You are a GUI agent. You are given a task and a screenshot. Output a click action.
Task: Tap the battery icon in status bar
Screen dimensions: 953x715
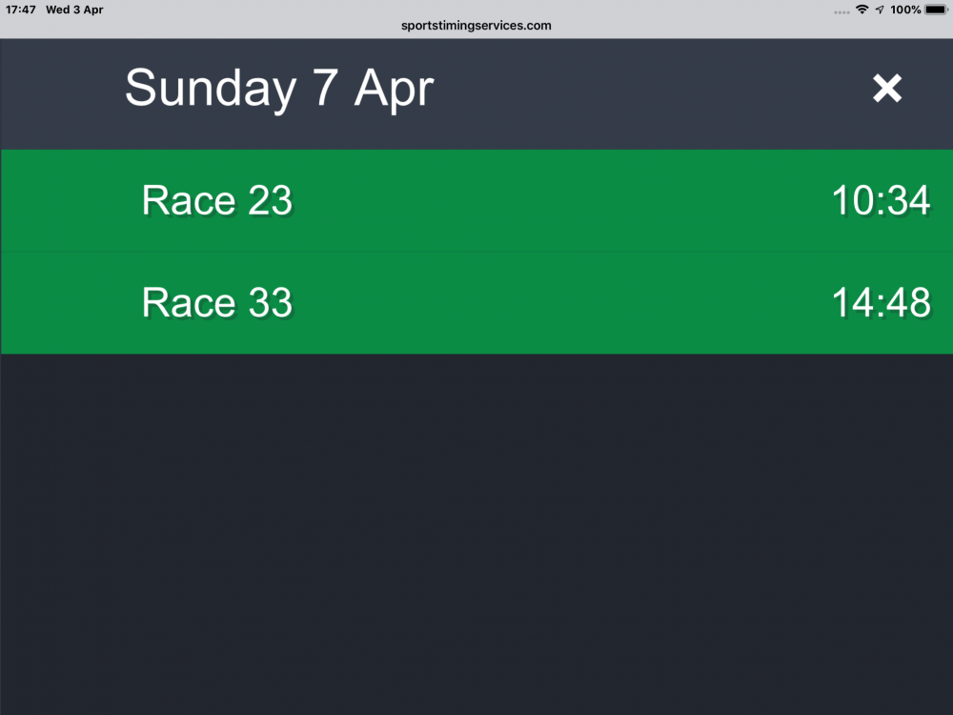[936, 10]
